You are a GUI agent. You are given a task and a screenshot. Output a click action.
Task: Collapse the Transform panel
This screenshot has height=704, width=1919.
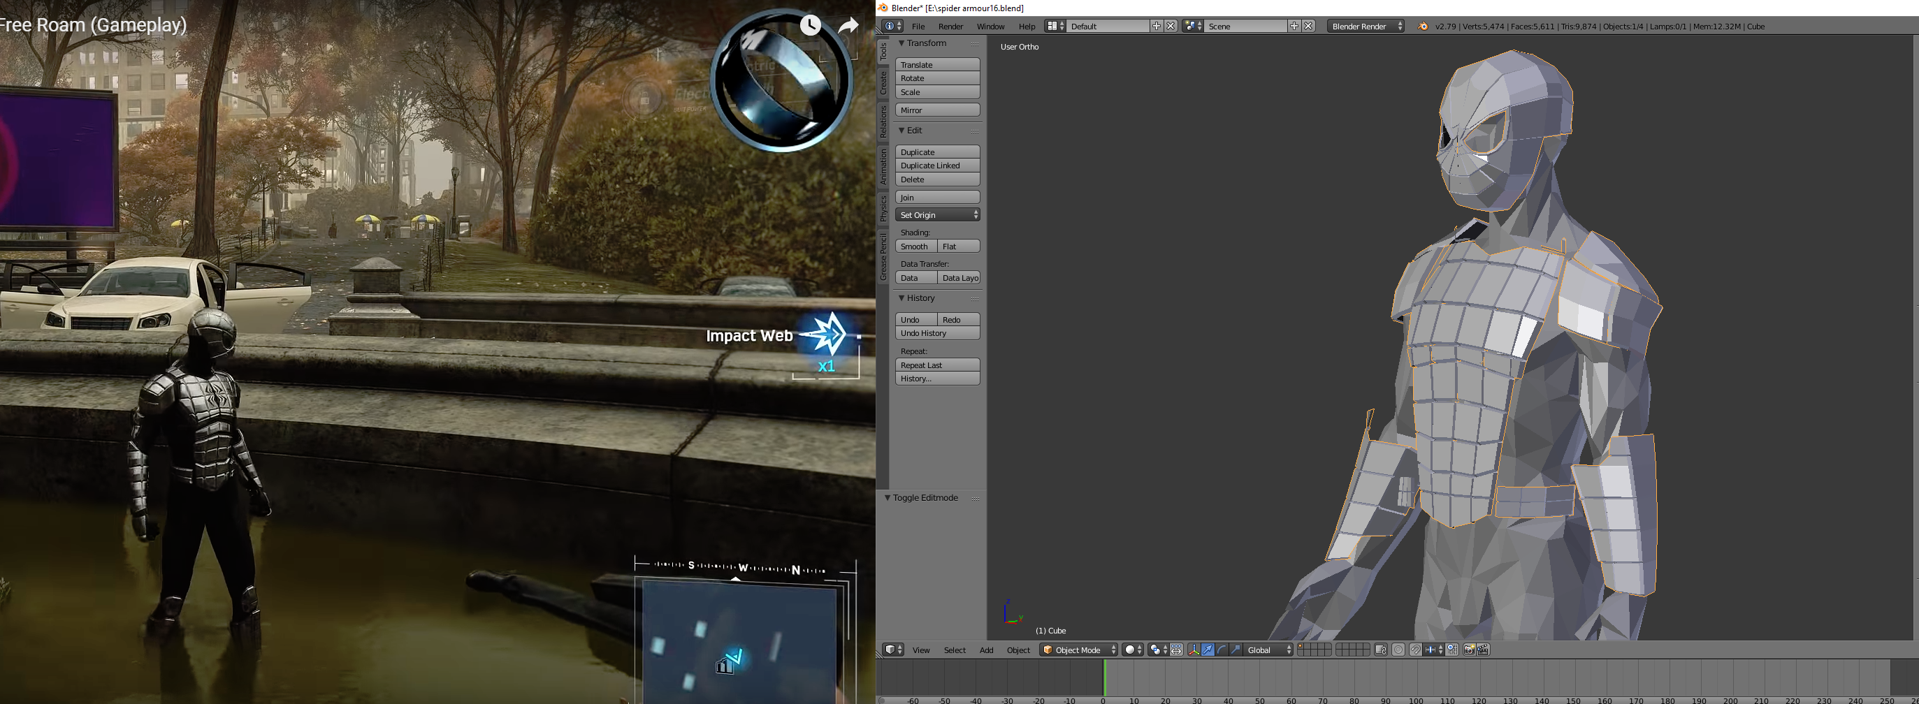point(901,43)
